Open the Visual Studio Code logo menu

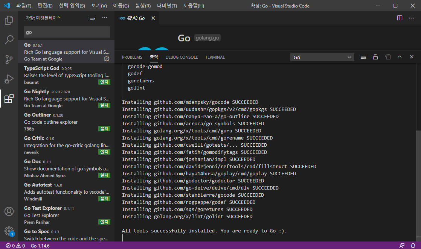pos(7,6)
